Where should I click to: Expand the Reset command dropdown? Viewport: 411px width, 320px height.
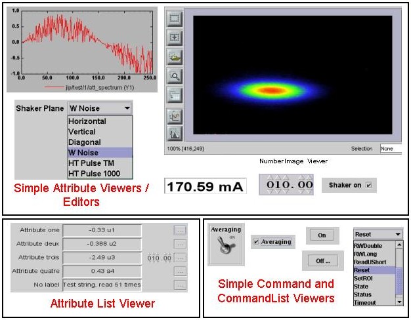coord(398,234)
